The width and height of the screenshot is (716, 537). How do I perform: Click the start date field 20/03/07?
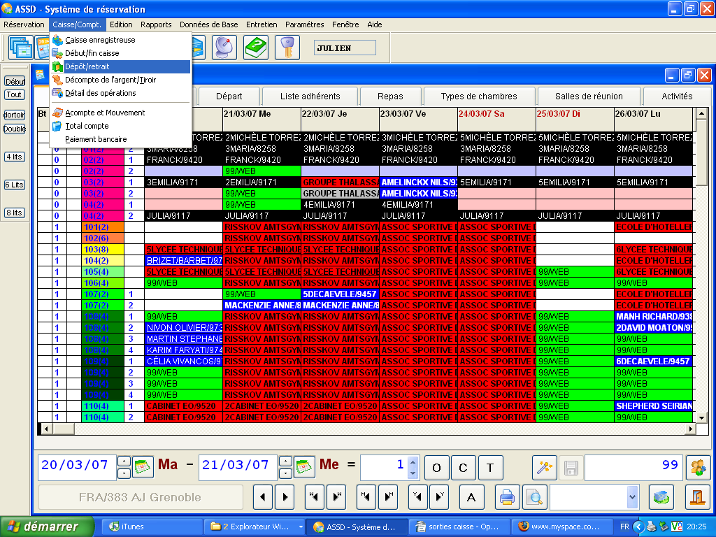[77, 467]
